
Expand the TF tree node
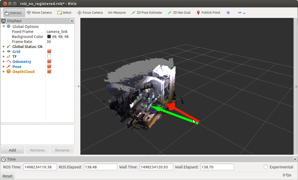pos(4,56)
